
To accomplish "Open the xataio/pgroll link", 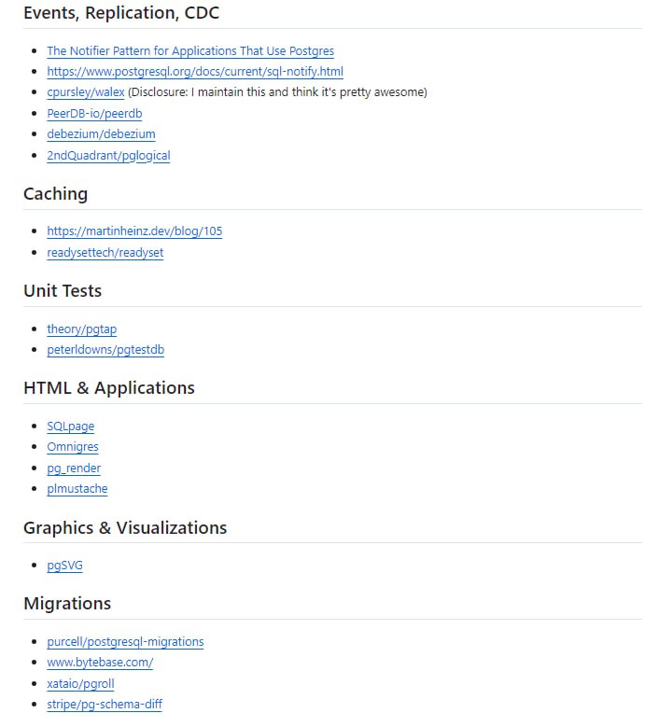I will click(80, 684).
